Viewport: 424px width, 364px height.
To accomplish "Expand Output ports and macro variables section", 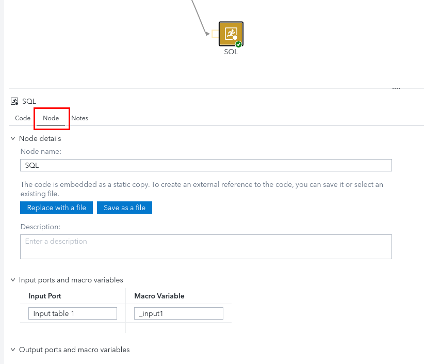I will click(x=13, y=350).
